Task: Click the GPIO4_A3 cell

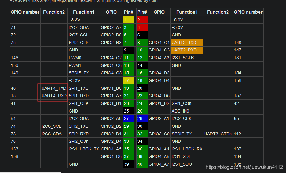Action: pyautogui.click(x=159, y=58)
